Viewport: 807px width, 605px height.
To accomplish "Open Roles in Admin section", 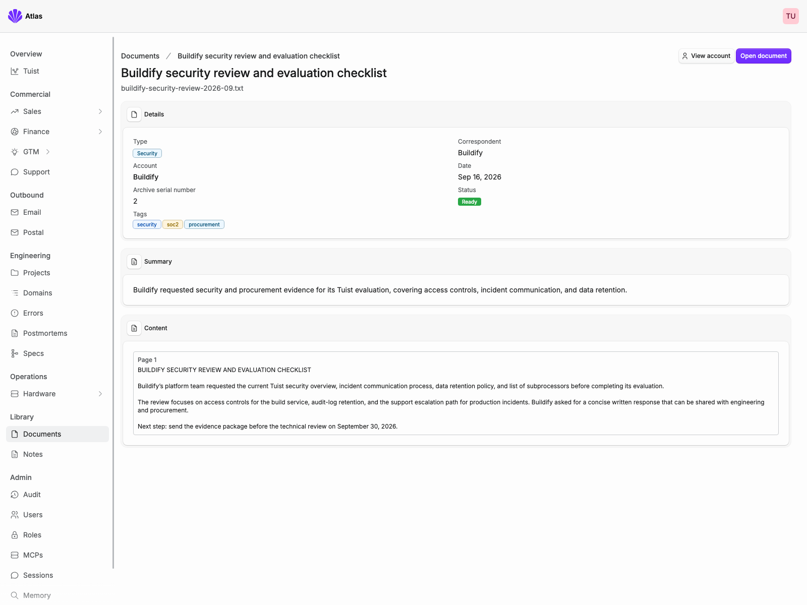I will [57, 535].
